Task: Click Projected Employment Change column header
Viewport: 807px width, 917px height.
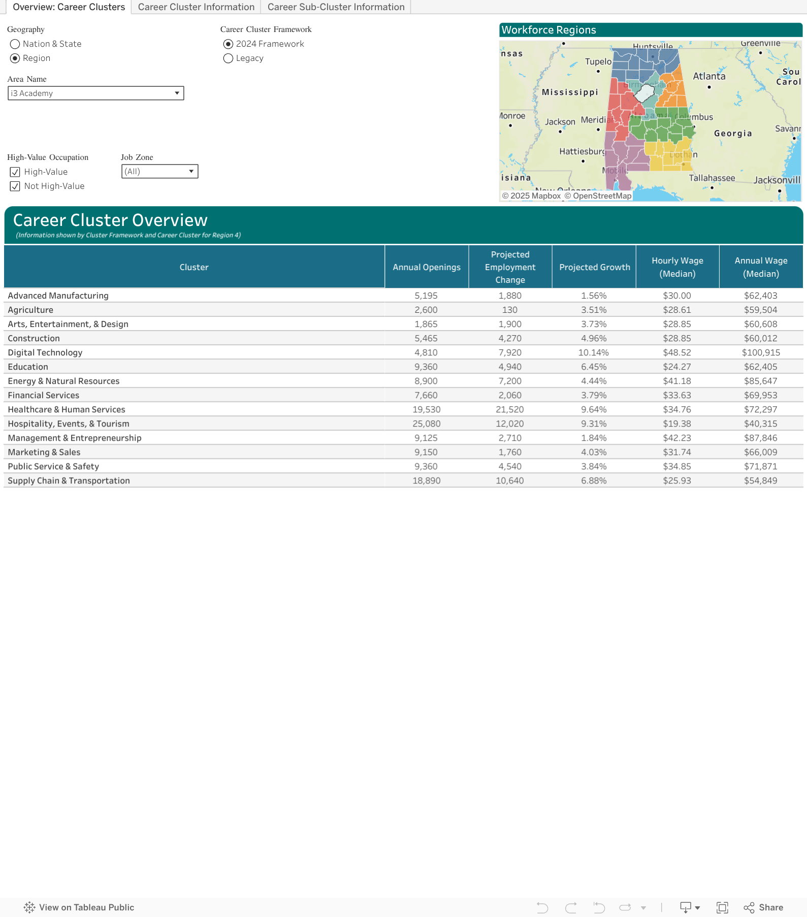Action: click(x=510, y=267)
